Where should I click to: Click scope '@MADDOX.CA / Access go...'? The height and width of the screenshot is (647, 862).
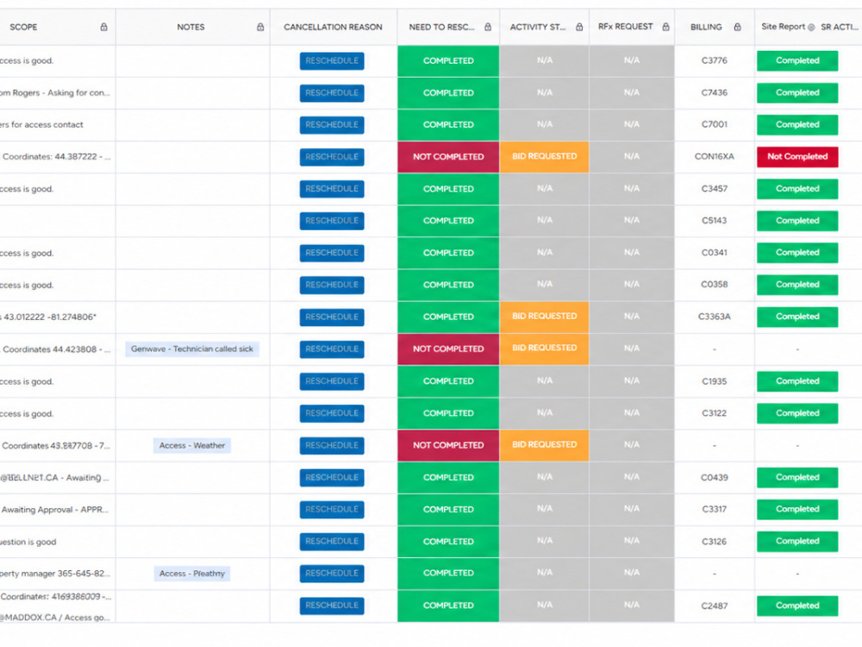[x=55, y=618]
